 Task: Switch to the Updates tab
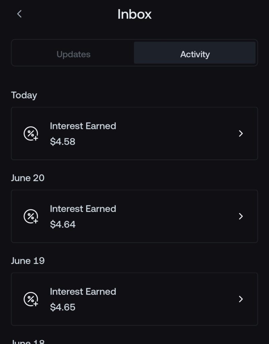(x=74, y=54)
